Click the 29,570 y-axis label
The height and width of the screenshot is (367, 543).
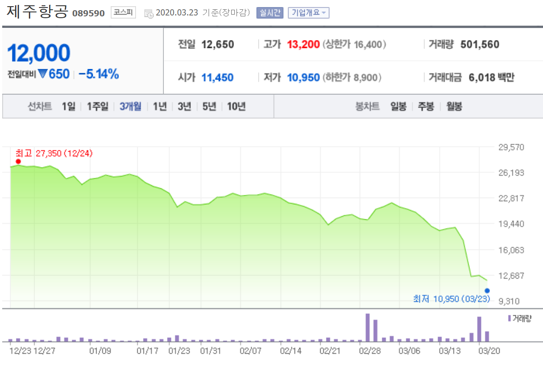point(511,147)
